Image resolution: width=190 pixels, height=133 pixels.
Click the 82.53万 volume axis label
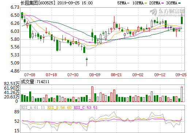[12, 84]
